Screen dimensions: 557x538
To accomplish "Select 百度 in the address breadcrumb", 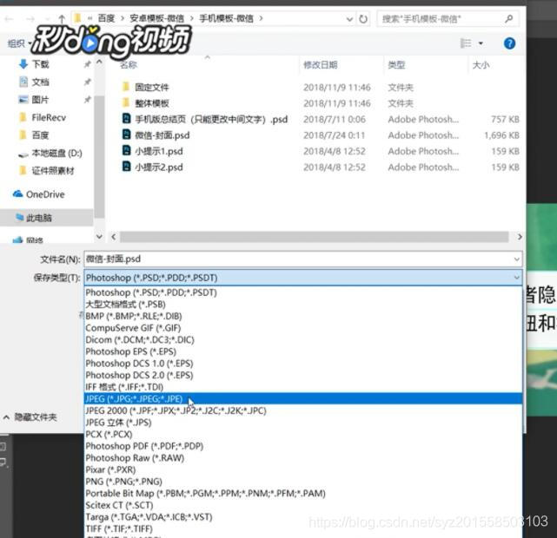I will 106,18.
